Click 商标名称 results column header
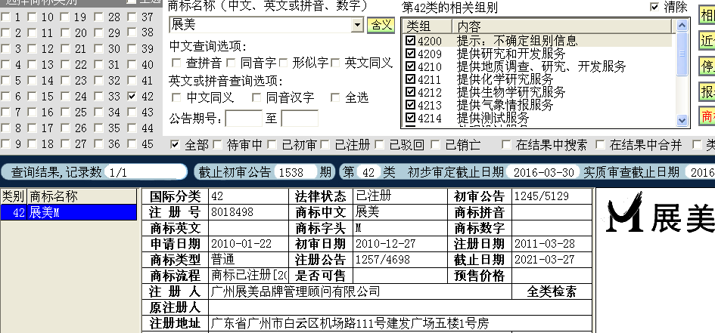 tap(82, 196)
